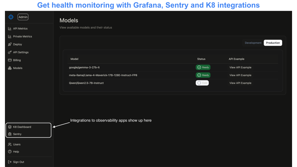Click the Private Metrics chart icon
Screen dimensions: 297x167
click(10, 36)
